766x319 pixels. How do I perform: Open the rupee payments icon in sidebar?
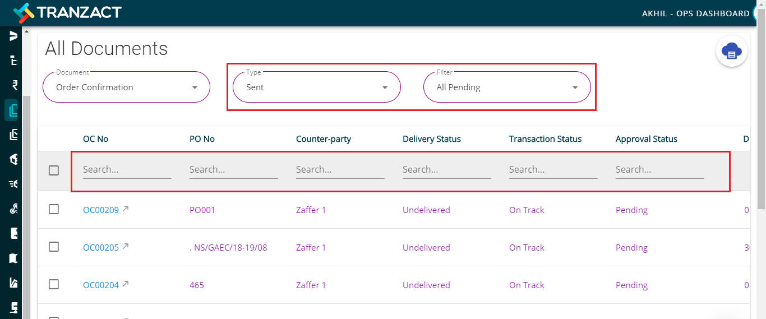coord(13,85)
